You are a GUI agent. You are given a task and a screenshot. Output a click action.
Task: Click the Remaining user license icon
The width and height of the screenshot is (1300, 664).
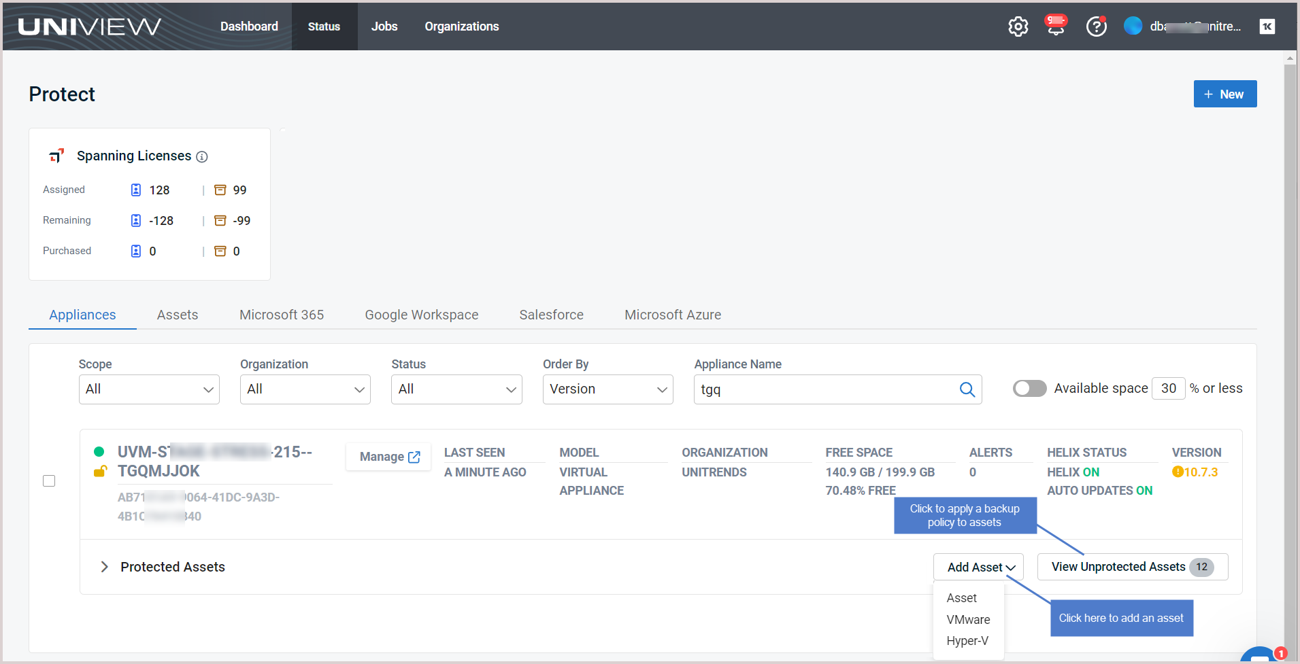pos(136,220)
